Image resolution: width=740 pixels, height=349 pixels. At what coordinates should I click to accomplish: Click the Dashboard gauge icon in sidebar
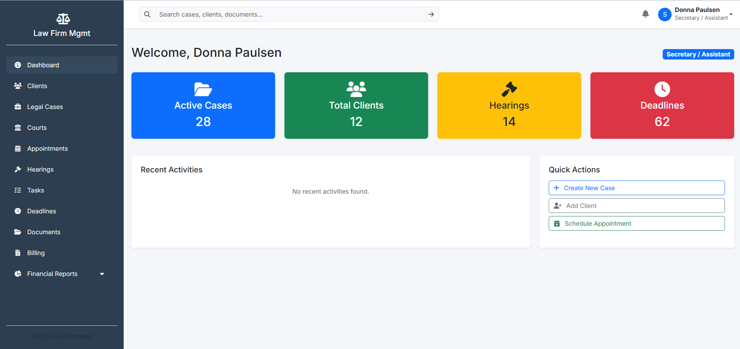coord(18,65)
